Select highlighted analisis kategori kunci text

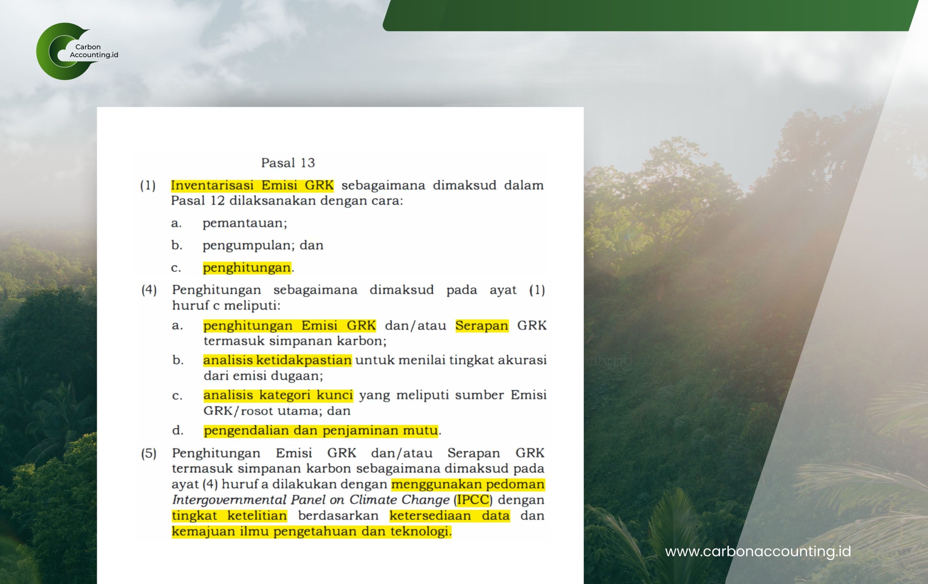[x=278, y=395]
